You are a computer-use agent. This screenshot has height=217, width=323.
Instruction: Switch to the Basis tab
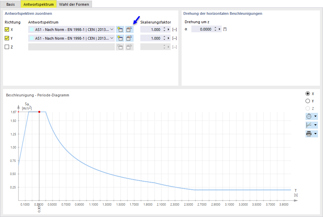tap(10, 4)
